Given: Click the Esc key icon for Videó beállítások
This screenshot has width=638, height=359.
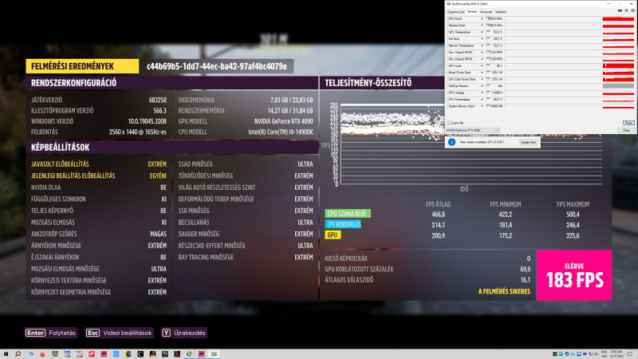Looking at the screenshot, I should [x=93, y=333].
